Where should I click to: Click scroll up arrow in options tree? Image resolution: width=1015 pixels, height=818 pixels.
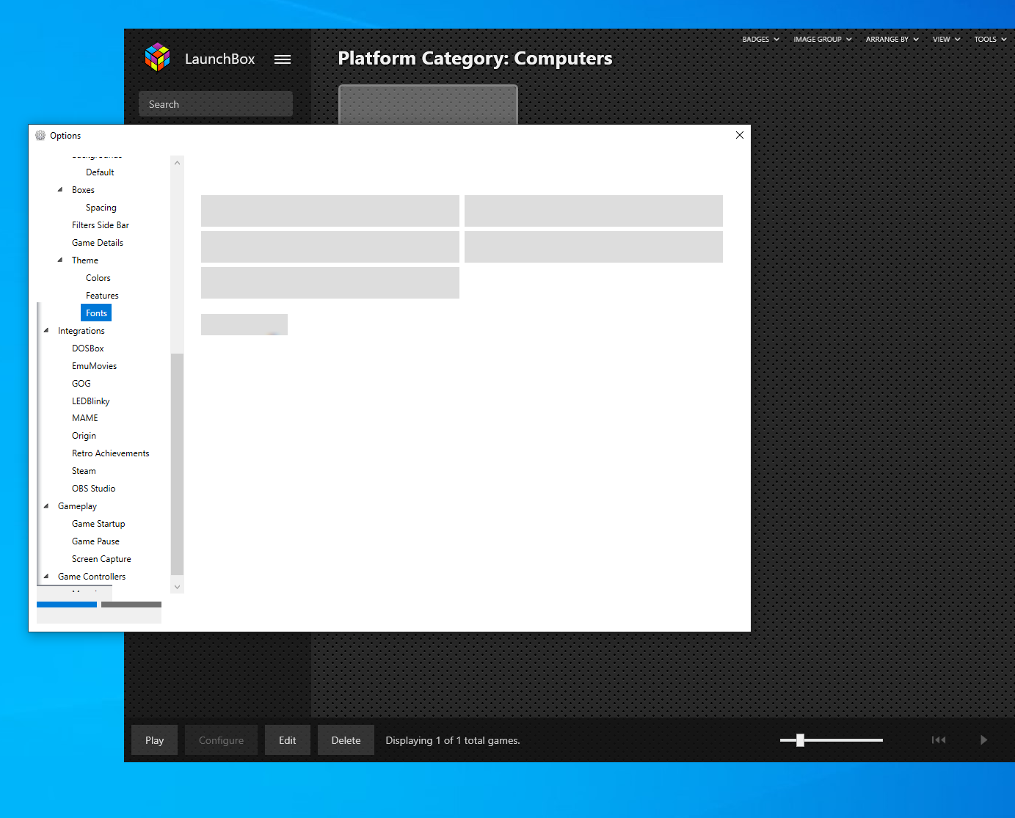tap(177, 163)
